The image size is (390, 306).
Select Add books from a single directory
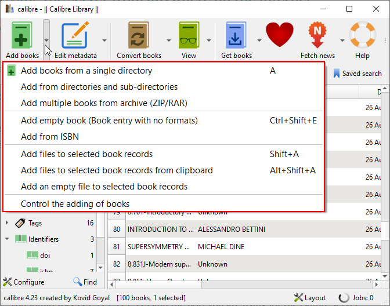pos(164,71)
